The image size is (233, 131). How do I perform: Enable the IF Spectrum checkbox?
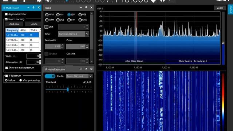coord(7,76)
